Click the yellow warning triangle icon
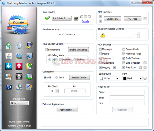The width and height of the screenshot is (154, 131). pos(103,35)
